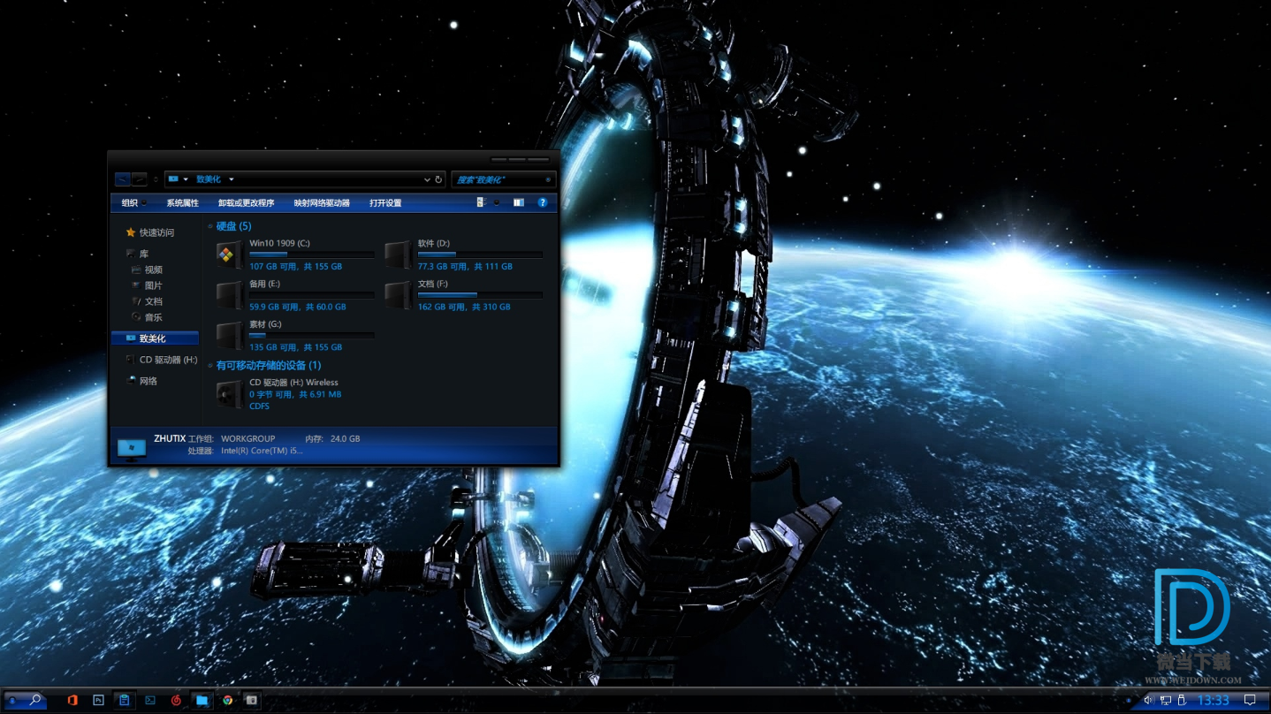This screenshot has height=714, width=1271.
Task: Click 映射网络驱动器 in the command bar
Action: tap(322, 202)
